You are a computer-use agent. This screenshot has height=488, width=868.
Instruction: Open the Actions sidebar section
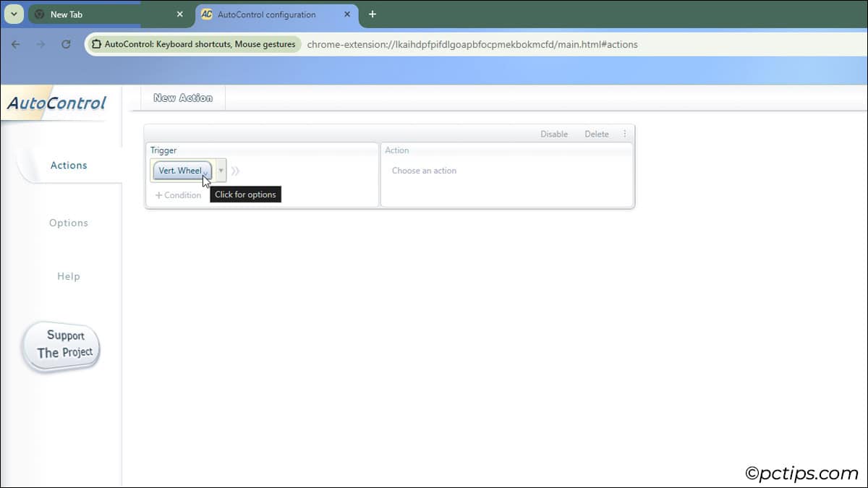(x=69, y=166)
